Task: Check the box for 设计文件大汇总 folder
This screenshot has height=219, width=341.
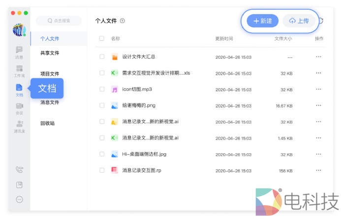Action: click(102, 57)
